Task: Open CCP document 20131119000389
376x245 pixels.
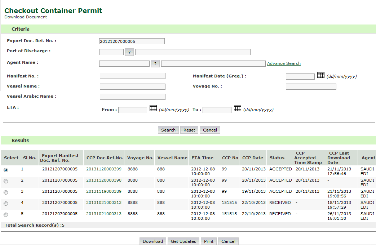Action: coord(104,191)
